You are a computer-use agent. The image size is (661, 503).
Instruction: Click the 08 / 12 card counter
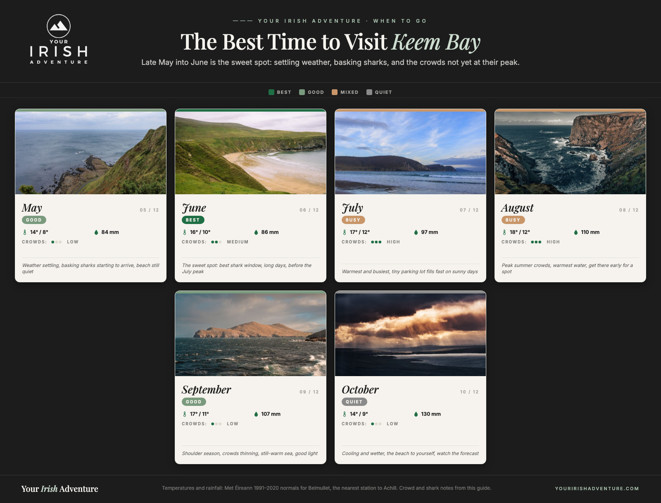coord(629,210)
